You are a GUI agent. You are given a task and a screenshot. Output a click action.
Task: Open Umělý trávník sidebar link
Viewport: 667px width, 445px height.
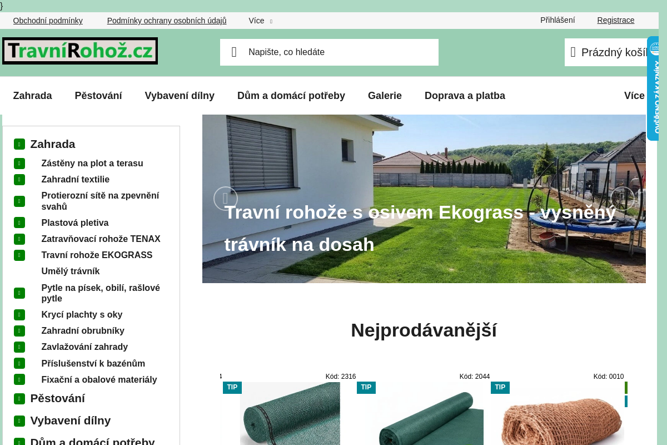71,271
